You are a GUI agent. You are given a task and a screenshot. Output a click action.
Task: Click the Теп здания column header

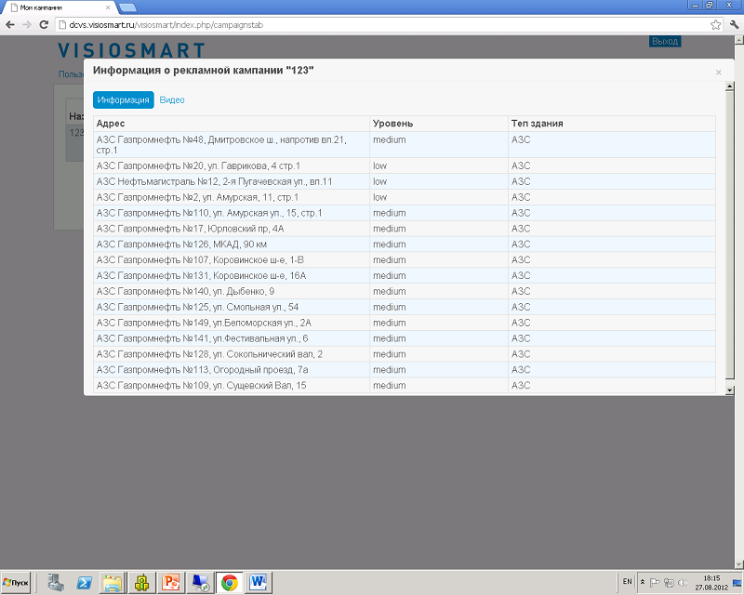(x=612, y=124)
